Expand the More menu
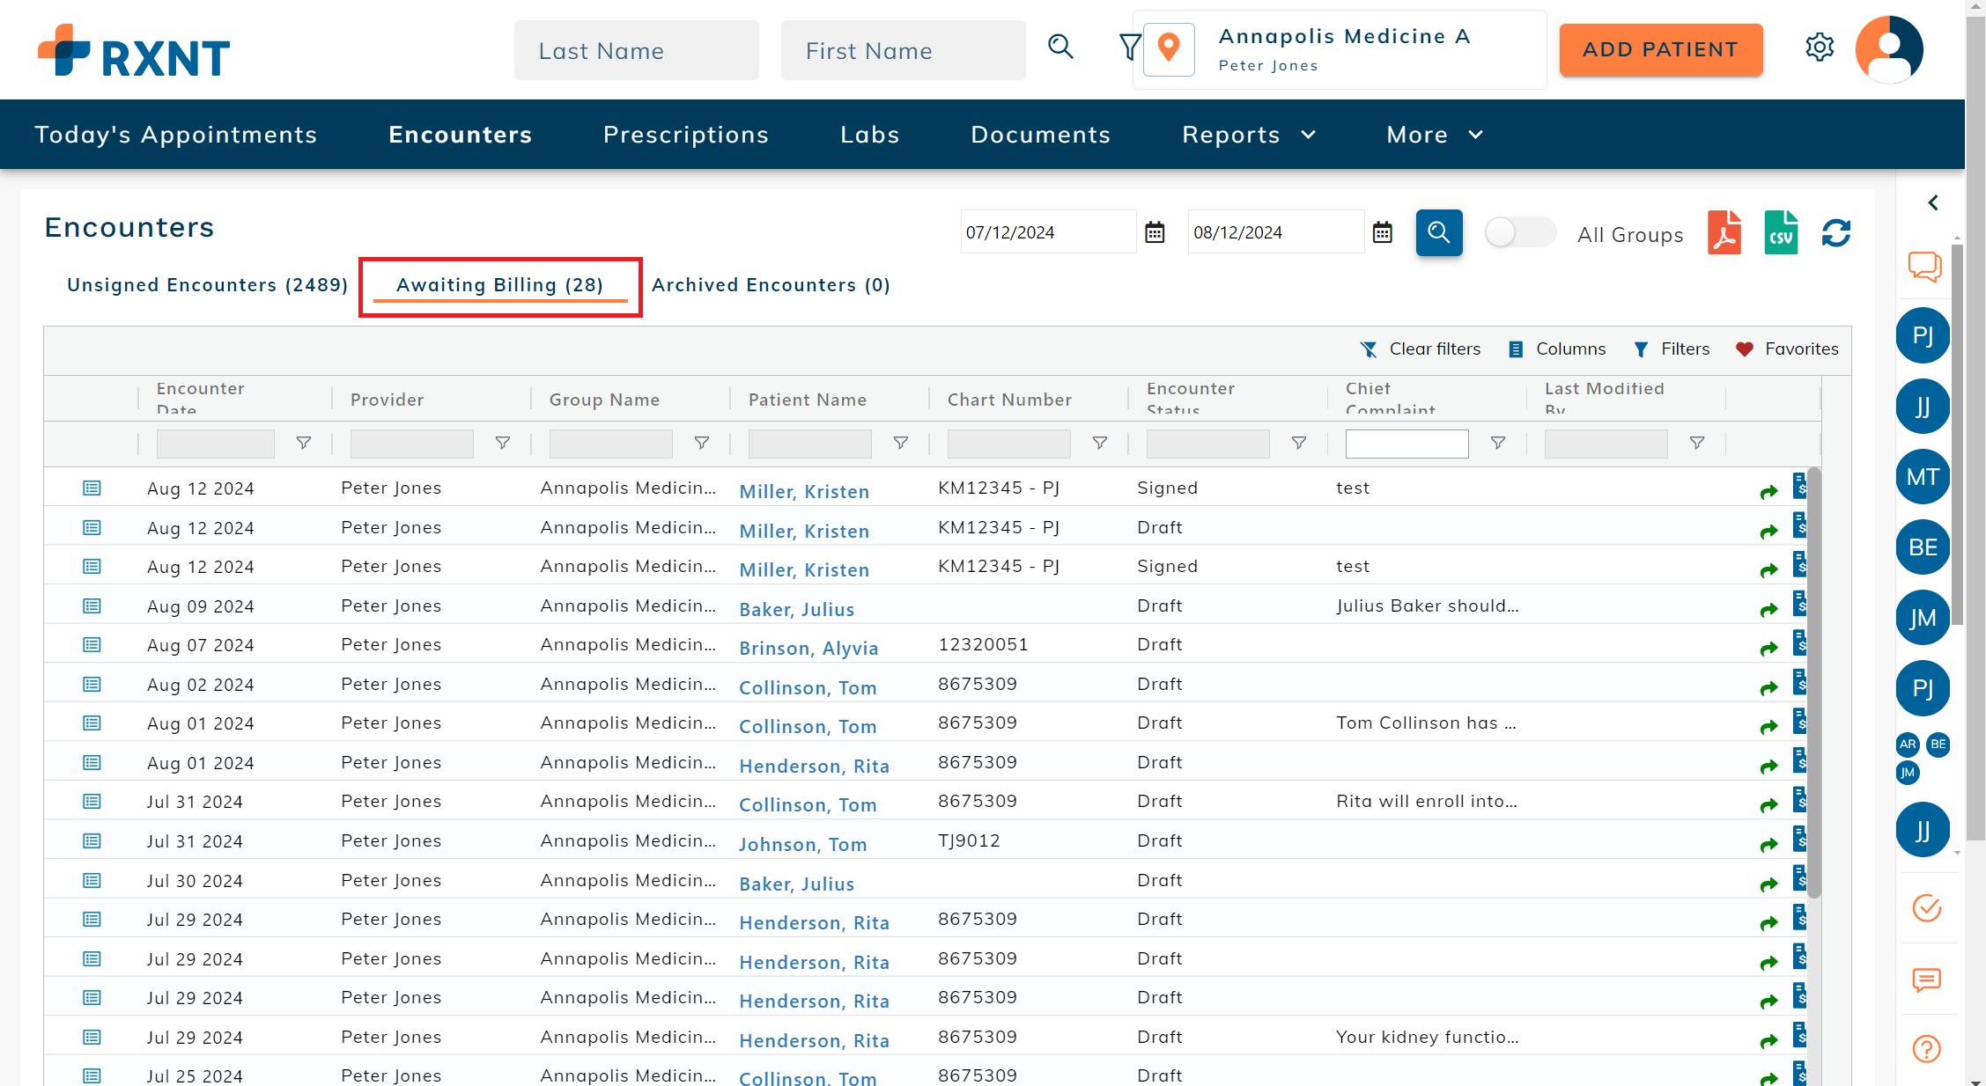The height and width of the screenshot is (1086, 1986). tap(1435, 135)
